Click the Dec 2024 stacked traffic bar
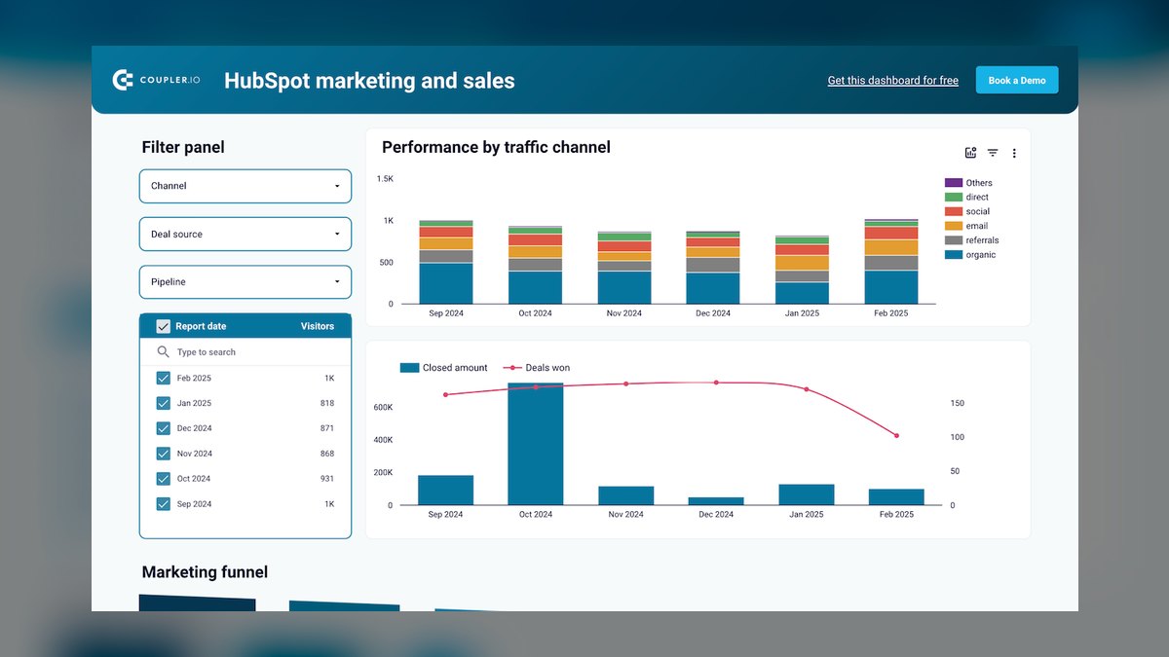The width and height of the screenshot is (1169, 657). tap(713, 268)
